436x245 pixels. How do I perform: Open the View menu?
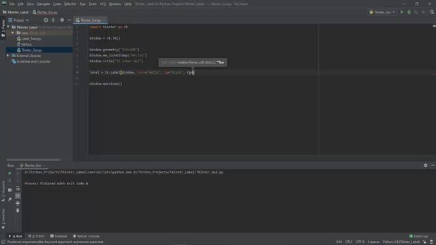click(30, 4)
